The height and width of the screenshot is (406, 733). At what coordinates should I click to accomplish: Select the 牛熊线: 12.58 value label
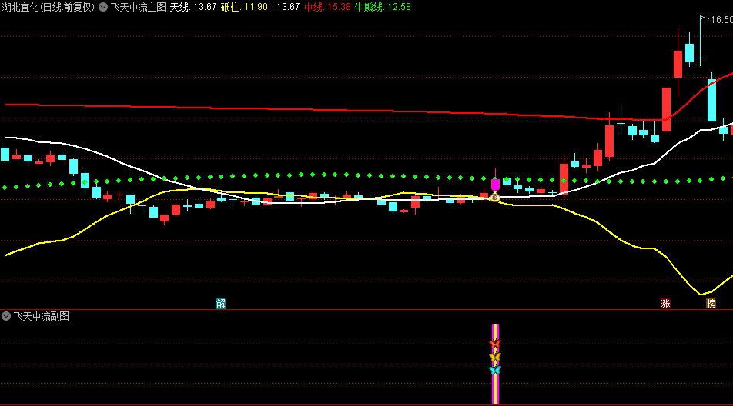[x=383, y=7]
